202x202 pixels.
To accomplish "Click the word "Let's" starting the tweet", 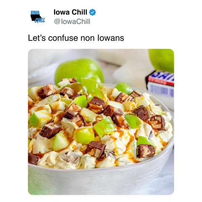I will tap(37, 38).
